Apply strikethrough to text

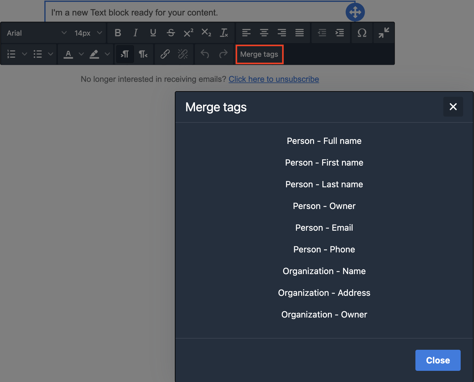pos(171,33)
